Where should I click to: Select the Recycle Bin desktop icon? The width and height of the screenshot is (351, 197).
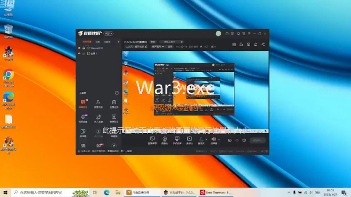click(x=8, y=31)
